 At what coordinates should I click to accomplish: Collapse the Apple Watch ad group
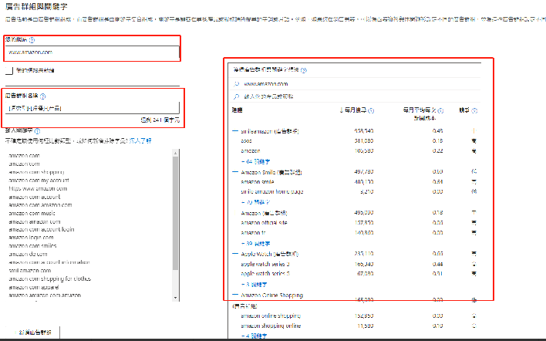point(235,254)
